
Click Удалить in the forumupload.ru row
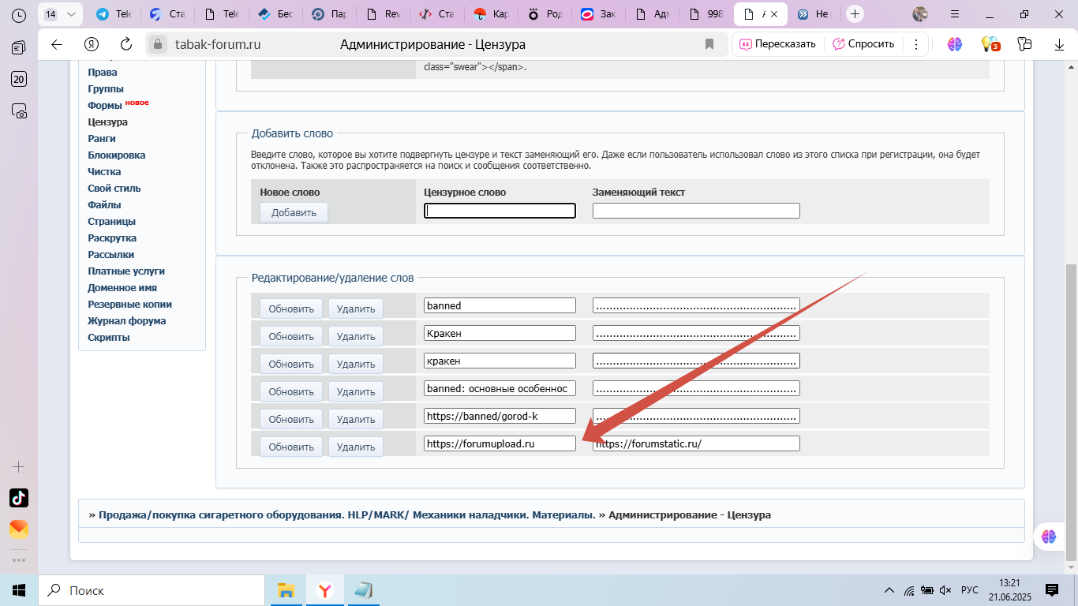click(356, 447)
